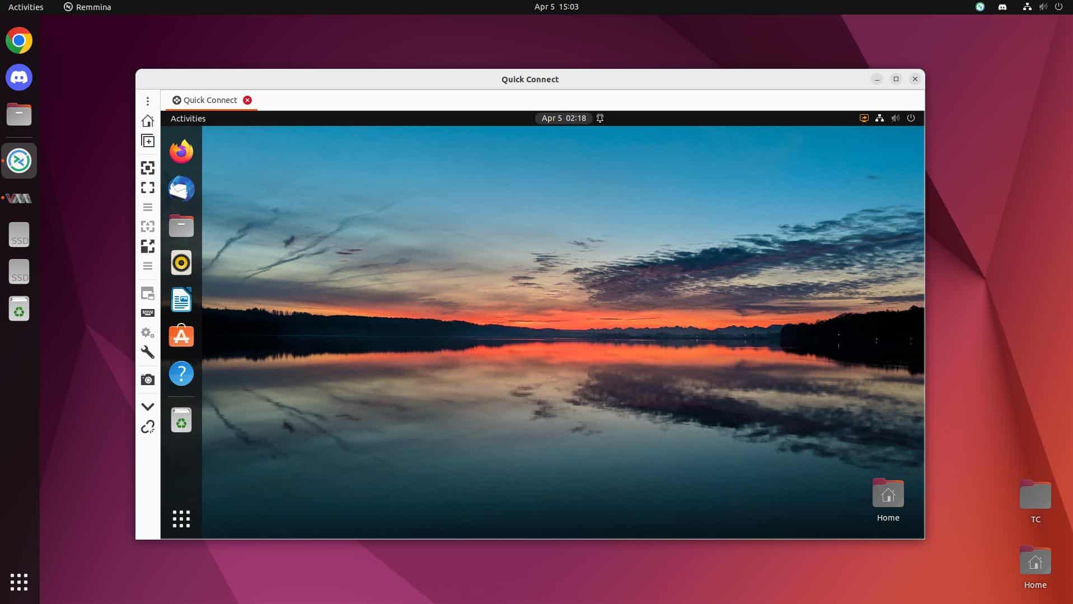Screen dimensions: 1073x604
Task: Open the chevron-down collapse control in Remmina toolbar
Action: 147,406
